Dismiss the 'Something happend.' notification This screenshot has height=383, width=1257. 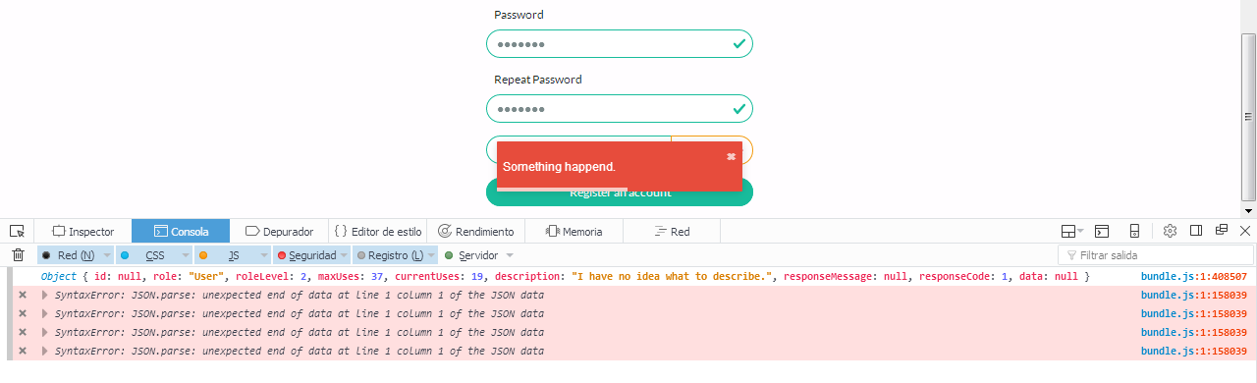tap(731, 157)
